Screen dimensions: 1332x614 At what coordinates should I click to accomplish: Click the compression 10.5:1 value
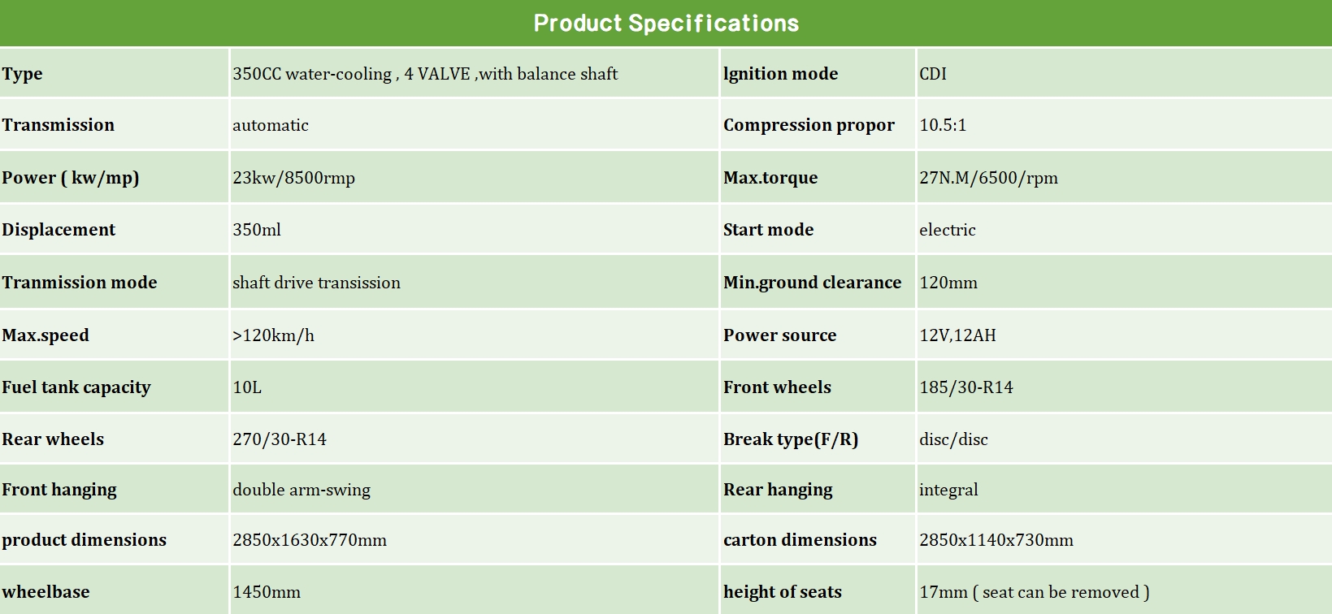(x=943, y=125)
